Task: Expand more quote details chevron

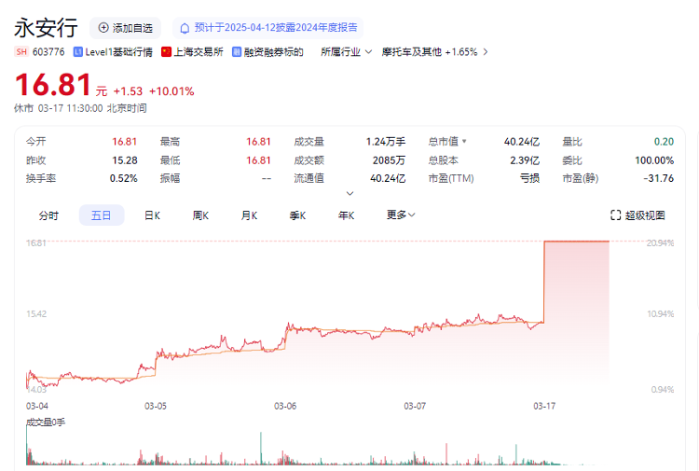Action: [x=349, y=194]
